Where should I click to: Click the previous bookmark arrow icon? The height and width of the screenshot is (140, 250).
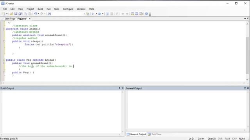click(123, 14)
